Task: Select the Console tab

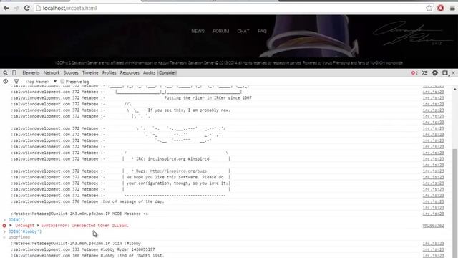Action: click(167, 73)
